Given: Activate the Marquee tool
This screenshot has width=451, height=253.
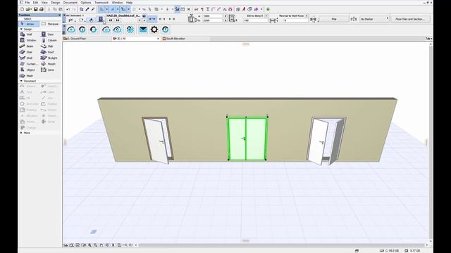Looking at the screenshot, I should 50,24.
